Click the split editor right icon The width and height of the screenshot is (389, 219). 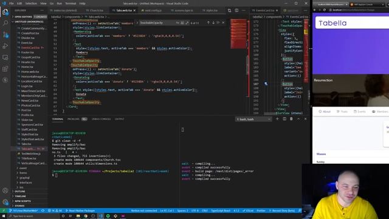tap(236, 10)
